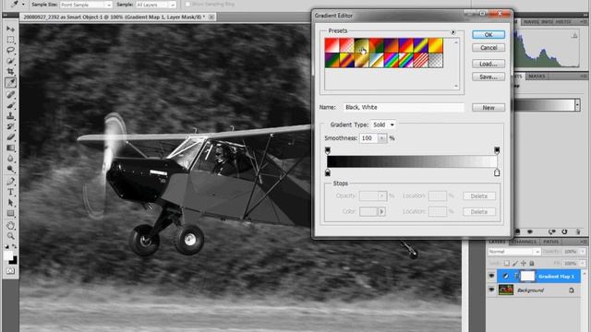Select the Gradient tool in the toolbox
The image size is (591, 332).
coord(10,148)
